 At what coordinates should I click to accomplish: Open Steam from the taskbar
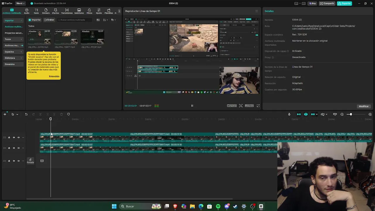235,206
